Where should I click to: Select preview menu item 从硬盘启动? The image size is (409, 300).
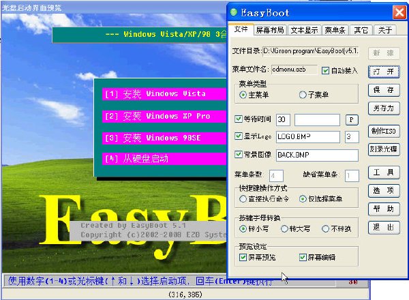[x=164, y=159]
